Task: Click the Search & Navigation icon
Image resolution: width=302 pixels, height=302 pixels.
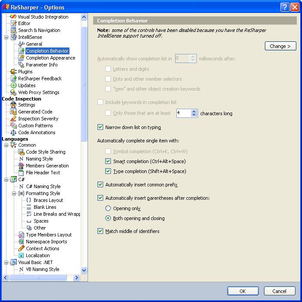Action: 13,30
